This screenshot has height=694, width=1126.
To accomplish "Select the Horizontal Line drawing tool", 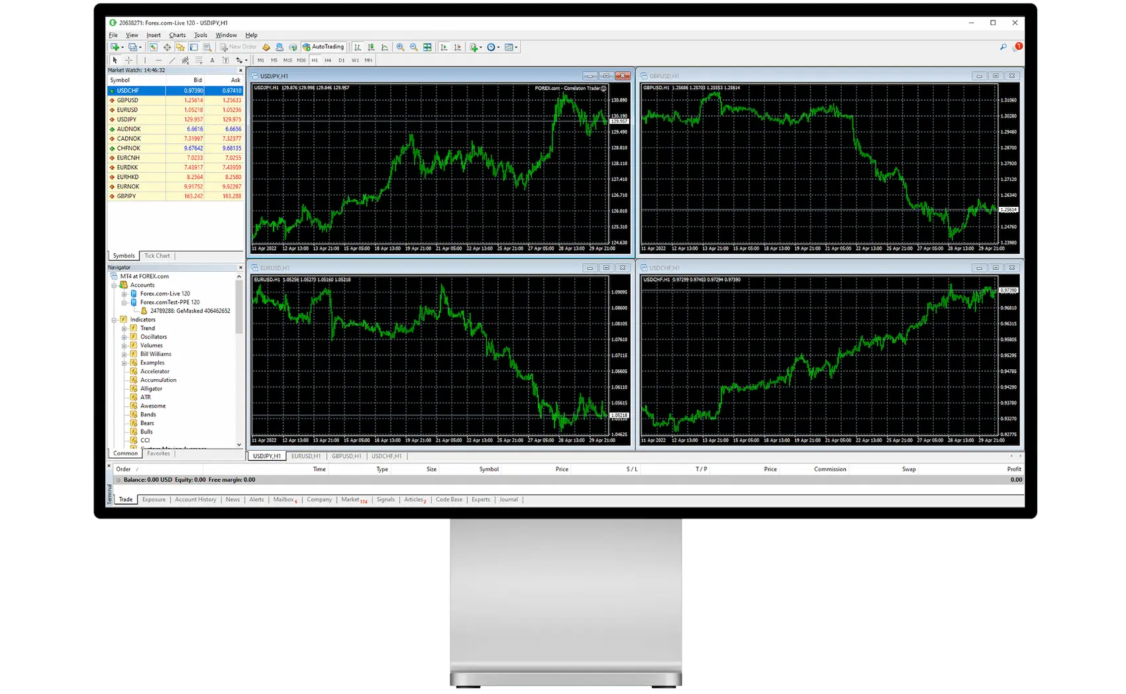I will (158, 60).
